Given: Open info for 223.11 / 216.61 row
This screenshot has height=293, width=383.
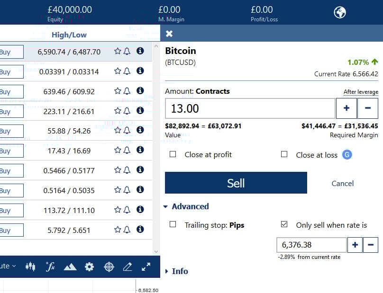Looking at the screenshot, I should click(x=140, y=110).
